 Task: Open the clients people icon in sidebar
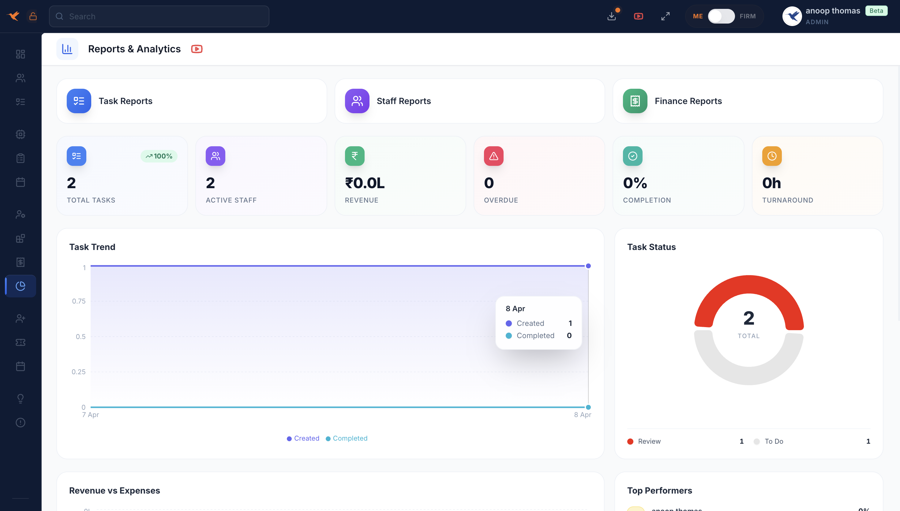pyautogui.click(x=21, y=78)
